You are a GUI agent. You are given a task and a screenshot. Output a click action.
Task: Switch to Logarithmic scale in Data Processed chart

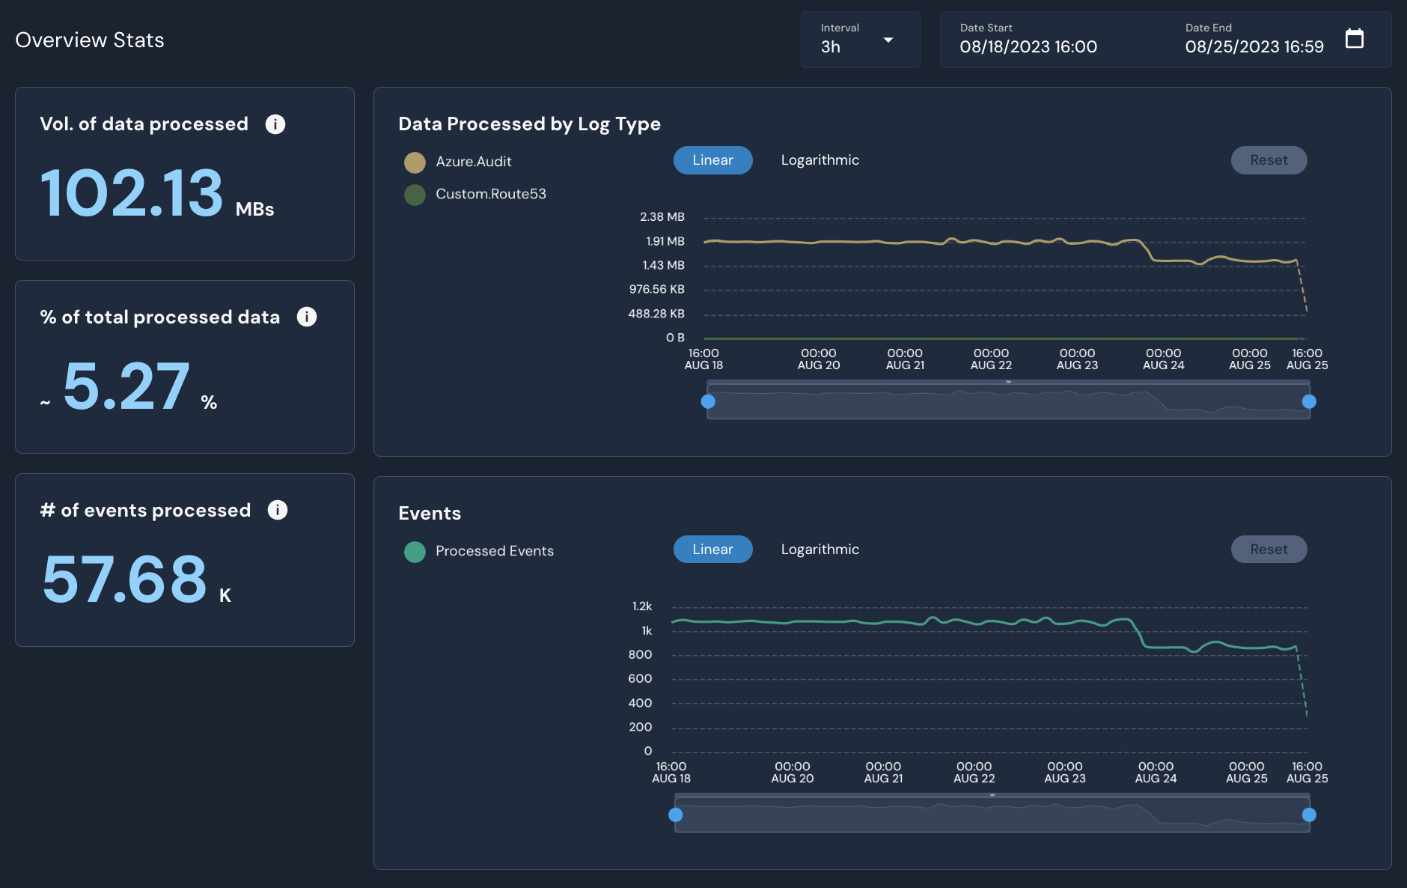820,159
